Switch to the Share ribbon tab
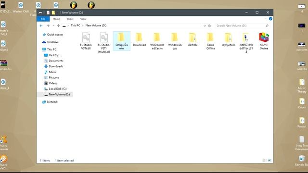The image size is (308, 173). click(x=70, y=19)
